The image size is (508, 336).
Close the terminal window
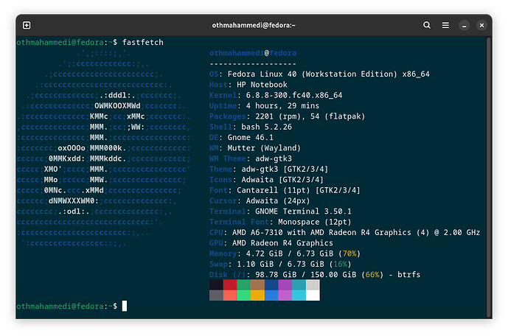coord(481,25)
